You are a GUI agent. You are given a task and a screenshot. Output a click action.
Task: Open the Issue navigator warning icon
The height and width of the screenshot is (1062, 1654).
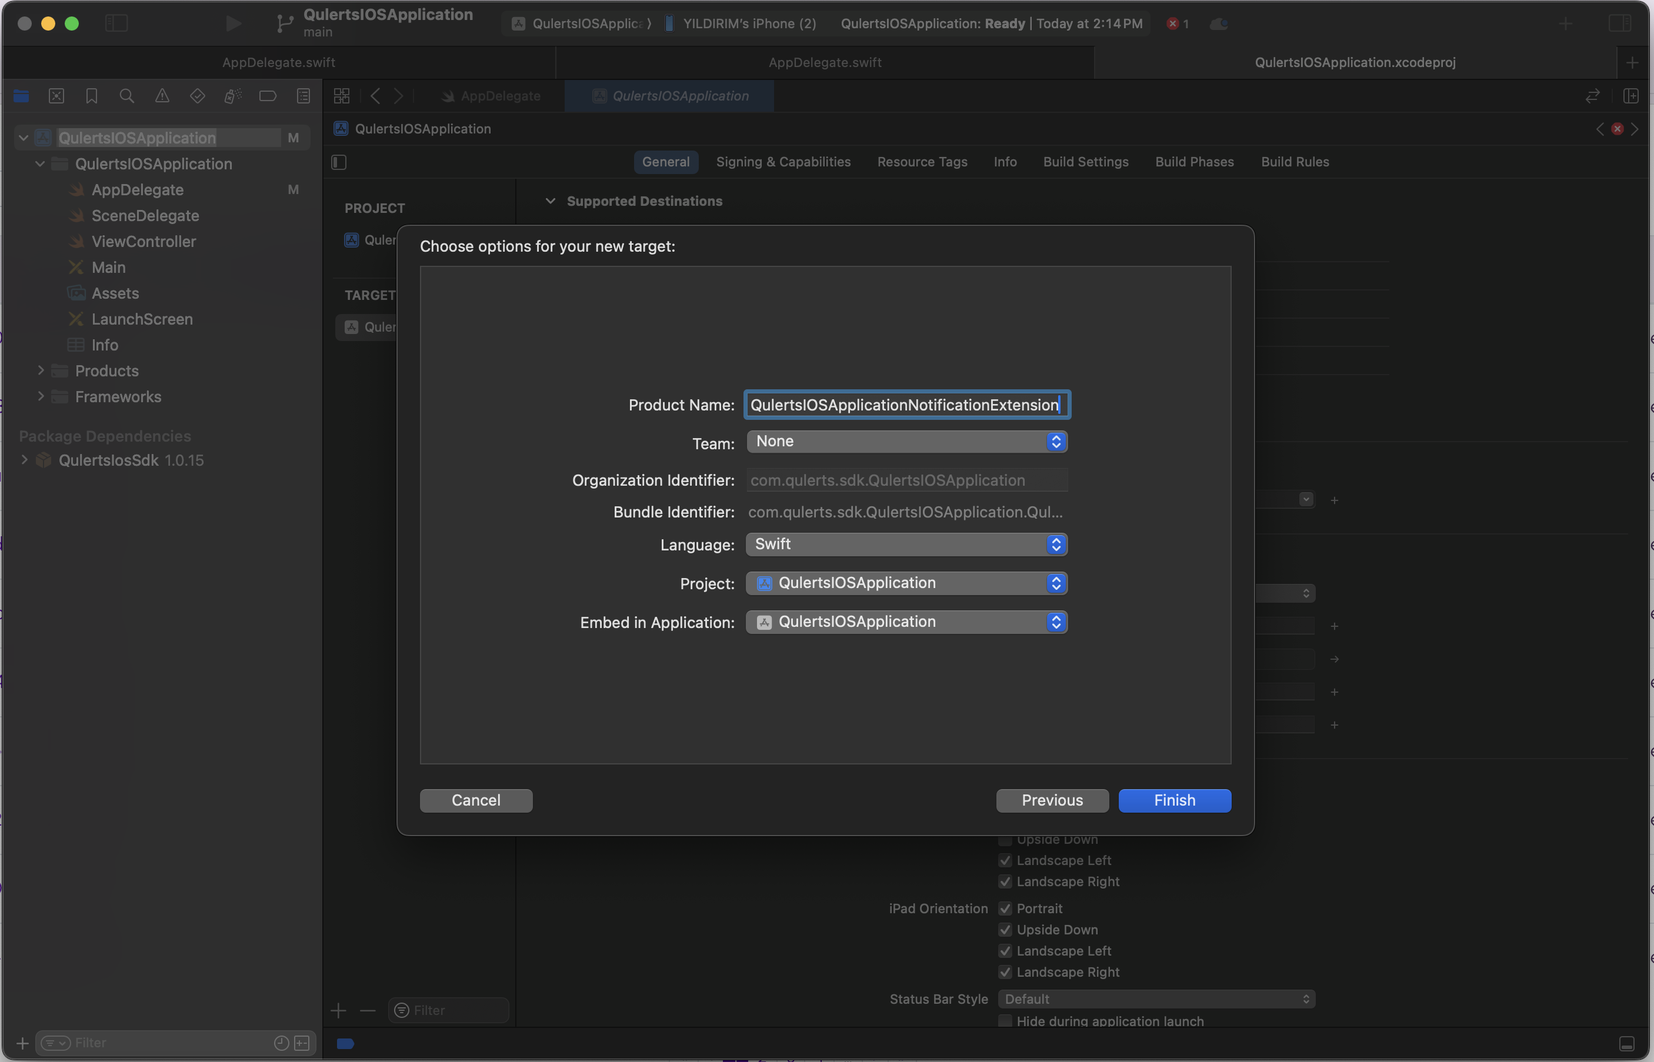[162, 96]
